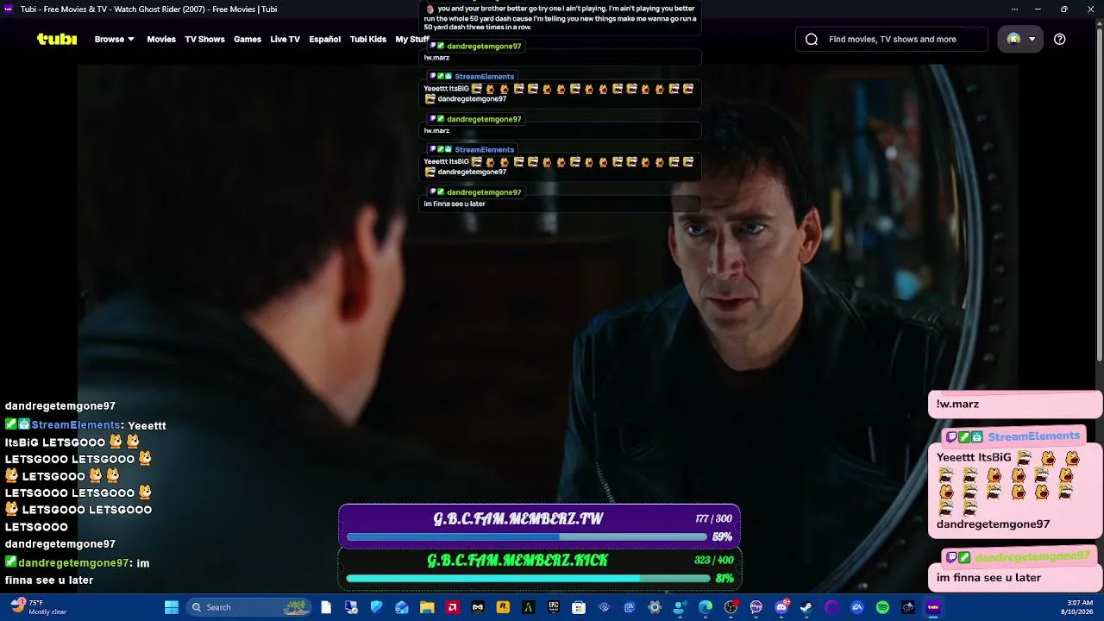
Task: Launch Windows Security shield icon
Action: tap(377, 607)
